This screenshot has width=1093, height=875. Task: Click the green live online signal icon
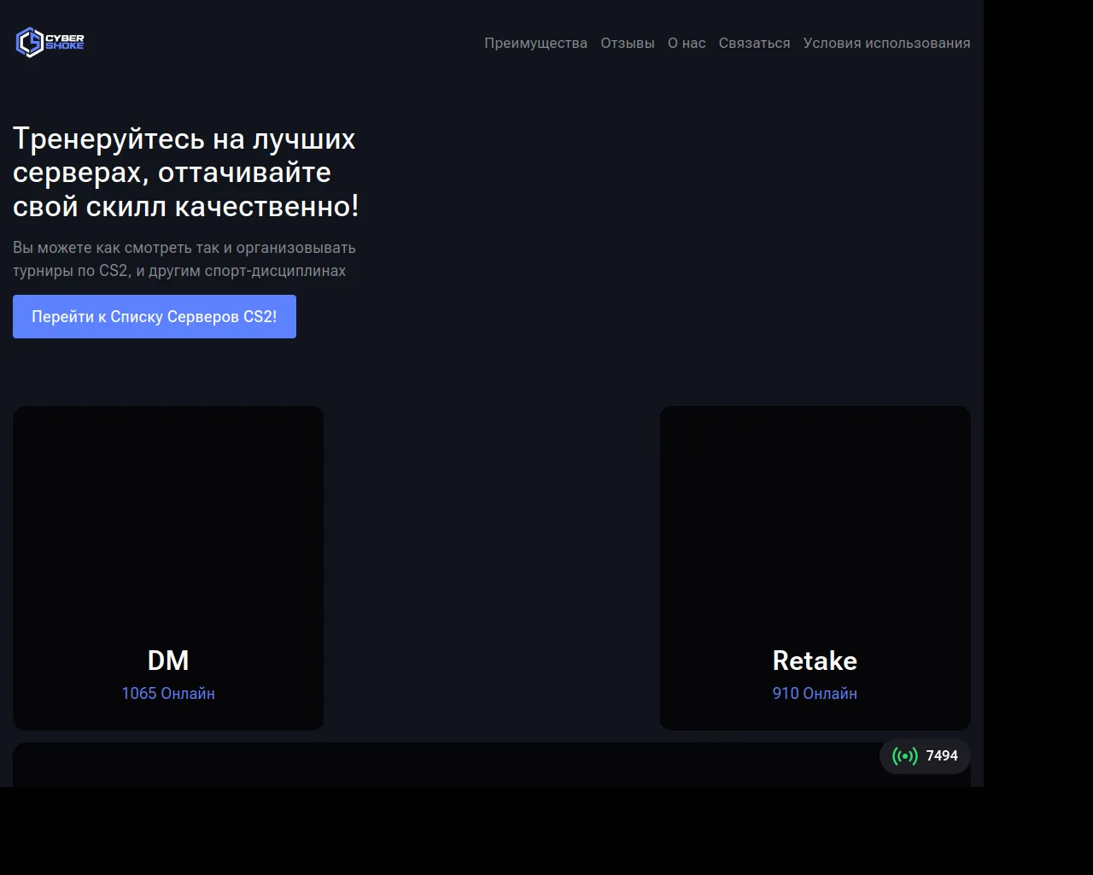(x=905, y=756)
